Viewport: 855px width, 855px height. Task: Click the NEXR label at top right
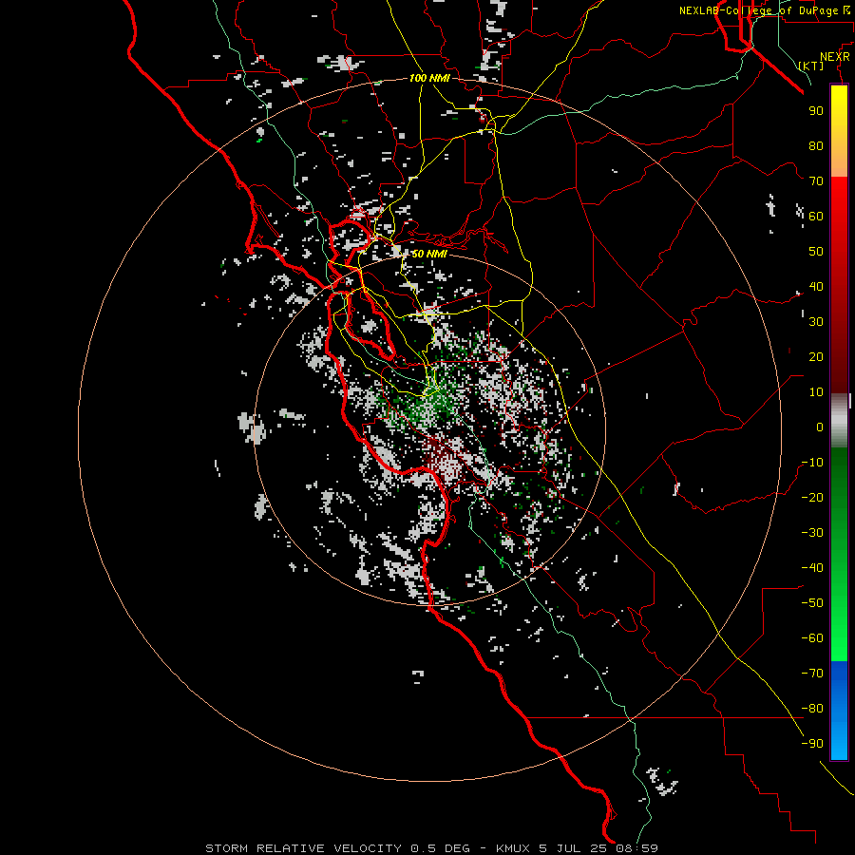click(835, 57)
